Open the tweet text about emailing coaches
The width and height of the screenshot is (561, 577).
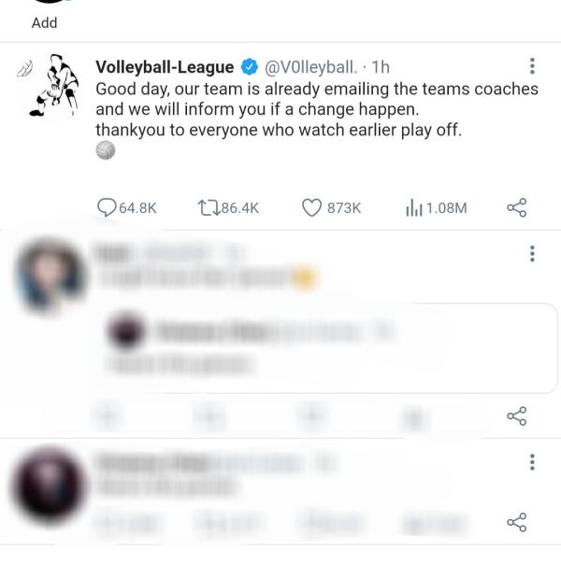click(317, 109)
